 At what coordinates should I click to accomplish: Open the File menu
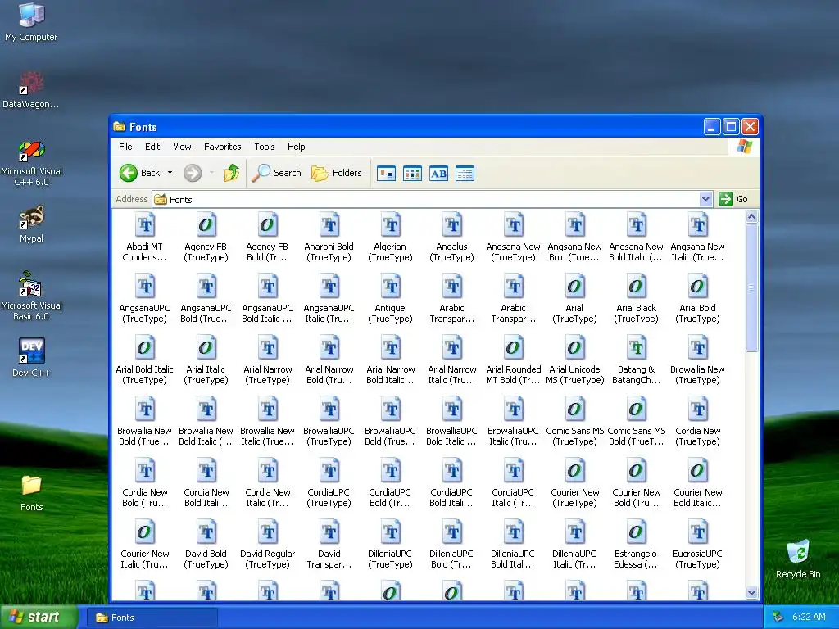(x=125, y=147)
